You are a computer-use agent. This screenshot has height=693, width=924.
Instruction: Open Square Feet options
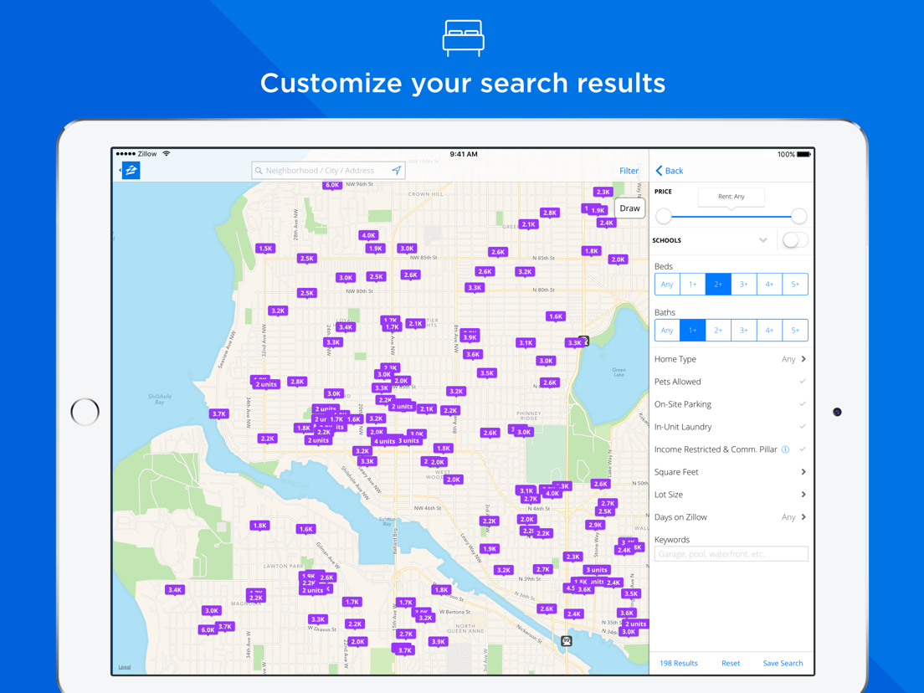pos(731,472)
